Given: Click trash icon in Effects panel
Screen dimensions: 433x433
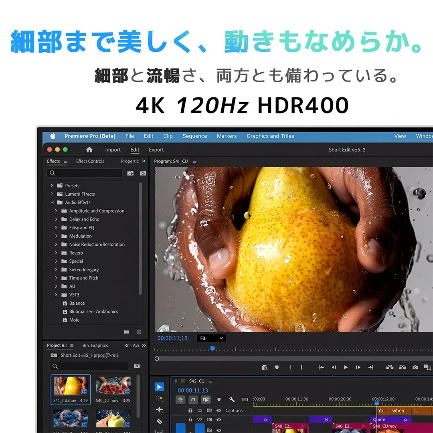Looking at the screenshot, I should [x=139, y=332].
